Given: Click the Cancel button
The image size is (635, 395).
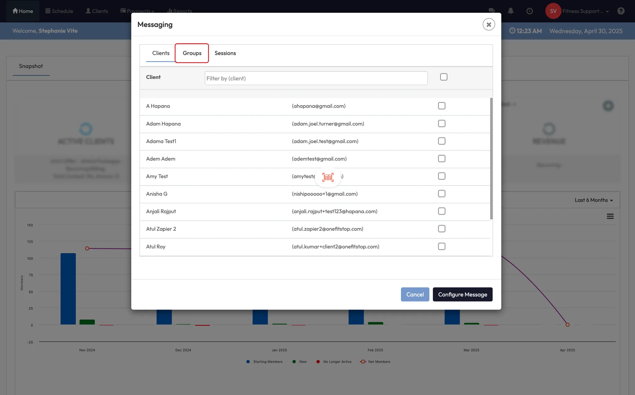Looking at the screenshot, I should pos(415,294).
